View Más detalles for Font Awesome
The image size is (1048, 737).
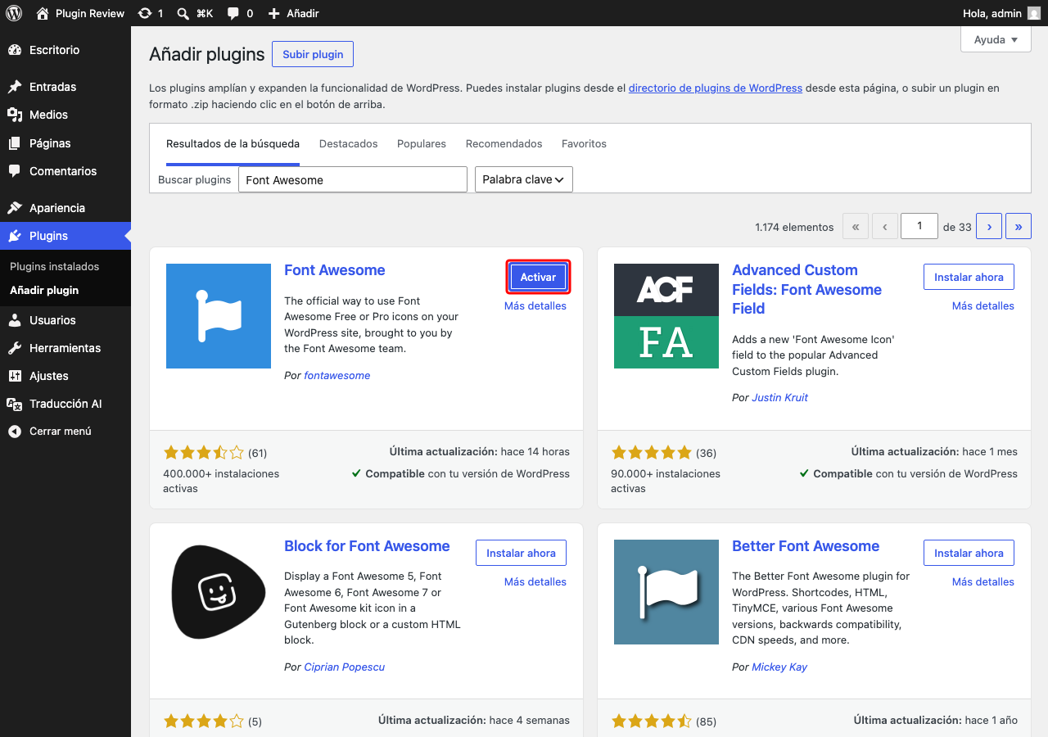535,305
